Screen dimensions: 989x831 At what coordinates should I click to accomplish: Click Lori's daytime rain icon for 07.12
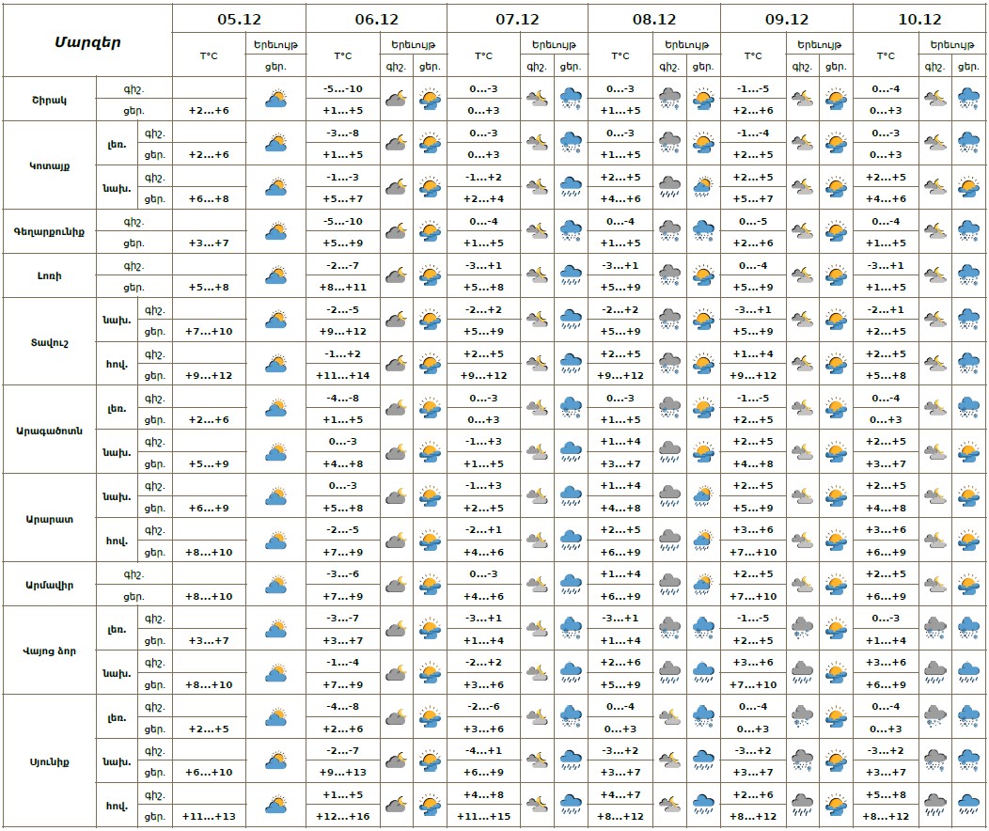571,275
